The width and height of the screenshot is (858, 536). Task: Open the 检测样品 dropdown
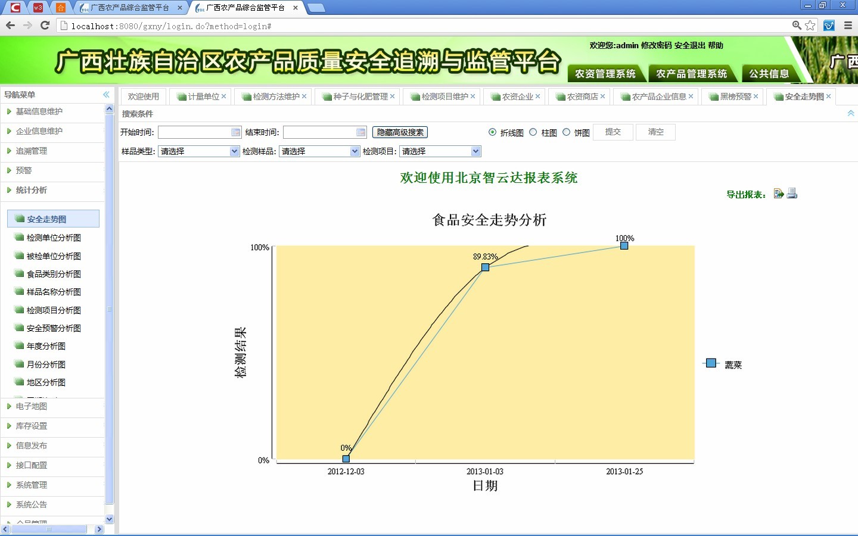pyautogui.click(x=355, y=151)
